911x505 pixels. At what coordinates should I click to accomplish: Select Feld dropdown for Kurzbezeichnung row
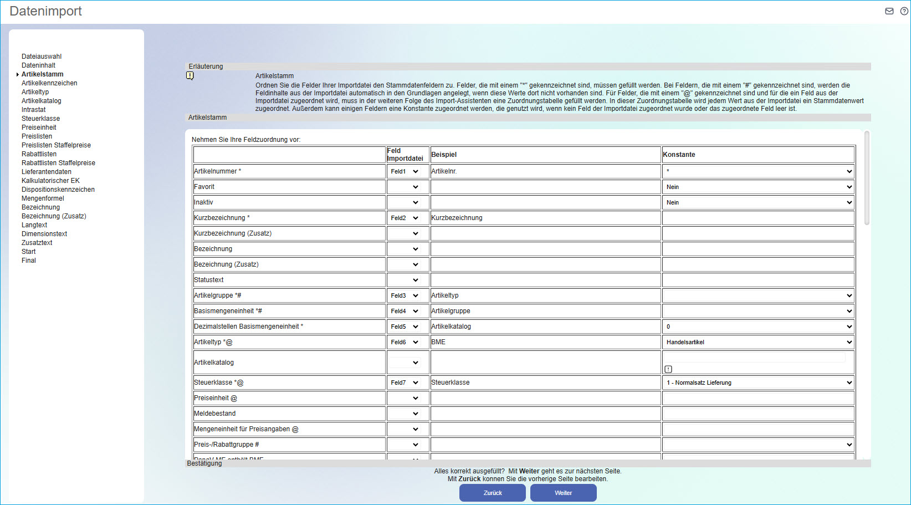[405, 218]
